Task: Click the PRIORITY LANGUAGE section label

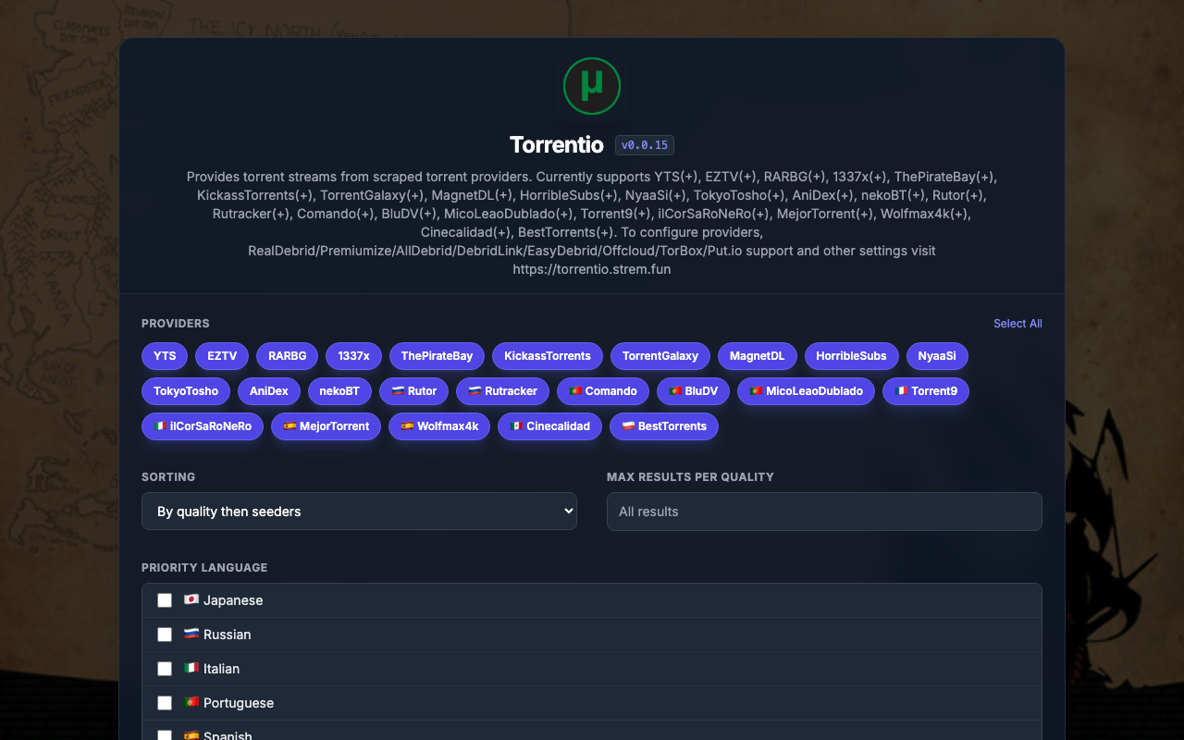Action: 204,568
